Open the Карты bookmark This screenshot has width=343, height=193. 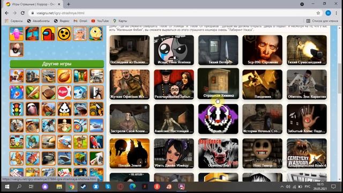(120, 21)
